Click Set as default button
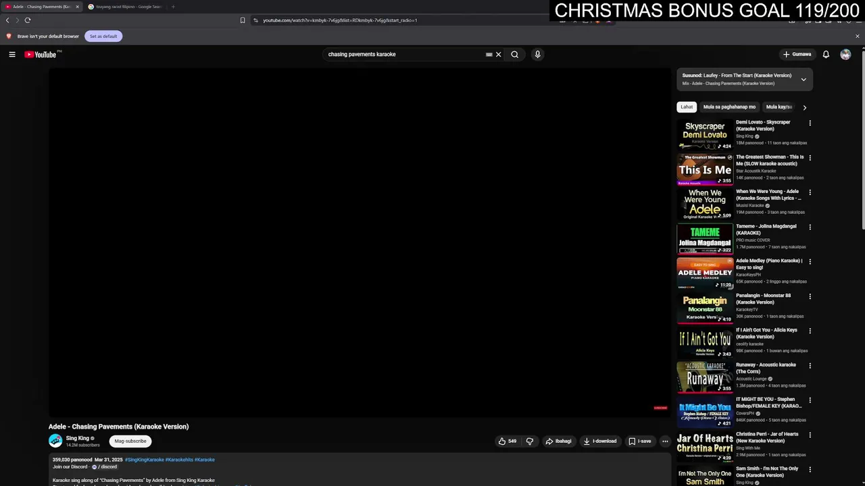The width and height of the screenshot is (865, 486). click(103, 36)
